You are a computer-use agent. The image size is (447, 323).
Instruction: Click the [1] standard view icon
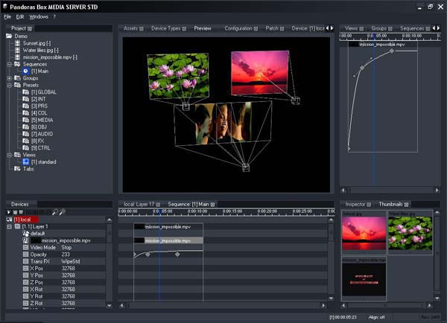tap(25, 161)
